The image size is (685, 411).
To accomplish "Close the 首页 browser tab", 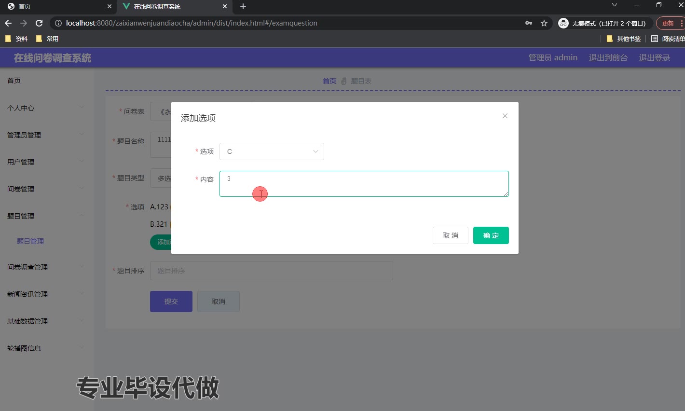I will coord(110,6).
